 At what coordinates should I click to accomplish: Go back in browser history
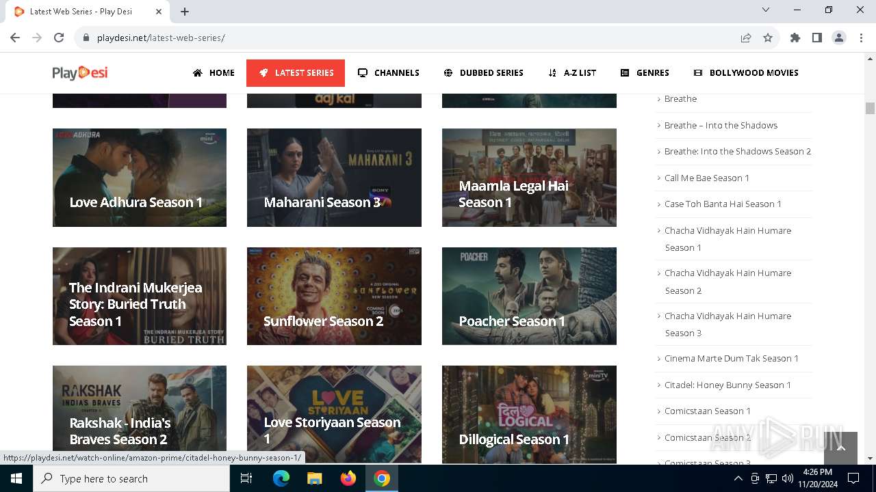[15, 38]
